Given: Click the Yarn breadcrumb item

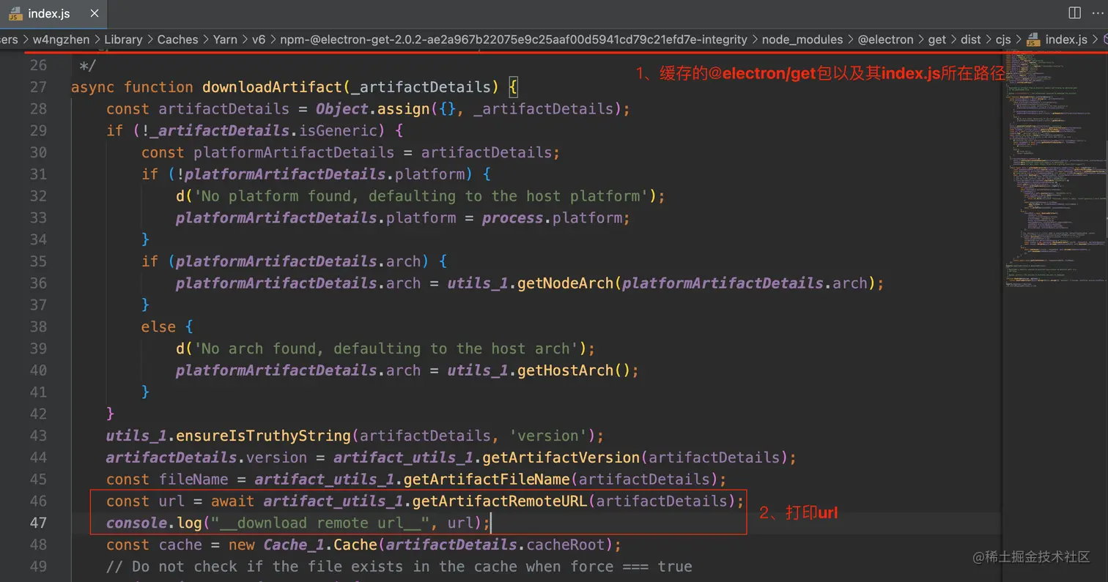Looking at the screenshot, I should (x=225, y=40).
